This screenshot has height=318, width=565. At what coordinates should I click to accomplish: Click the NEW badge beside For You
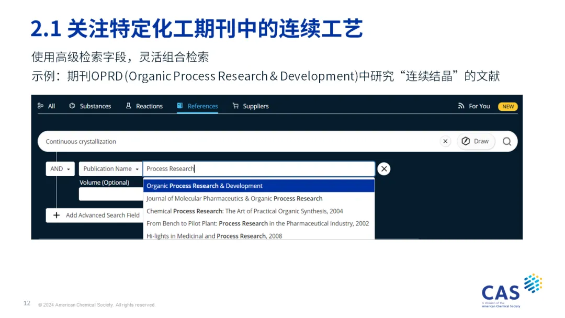click(x=507, y=107)
